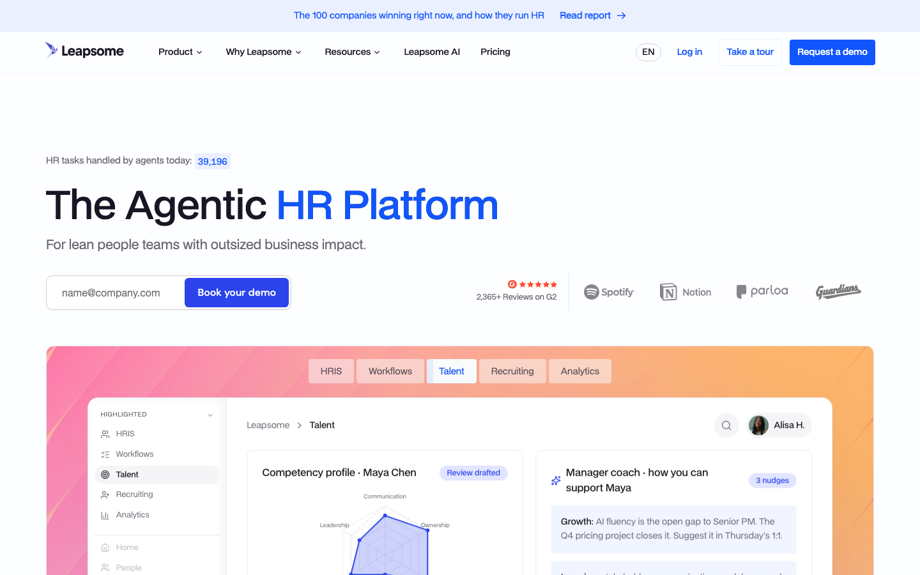Expand the Product dropdown menu
Image resolution: width=920 pixels, height=575 pixels.
click(180, 52)
